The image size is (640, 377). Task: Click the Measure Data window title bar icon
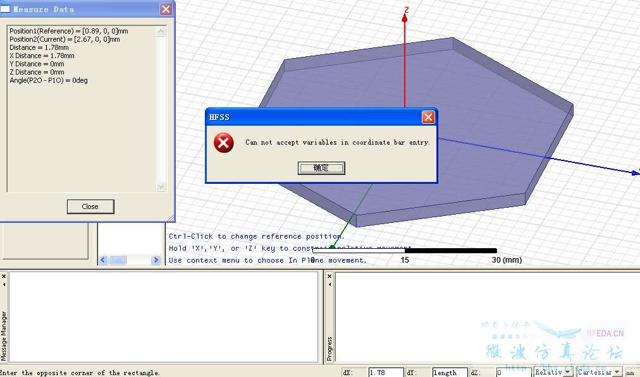click(x=5, y=9)
